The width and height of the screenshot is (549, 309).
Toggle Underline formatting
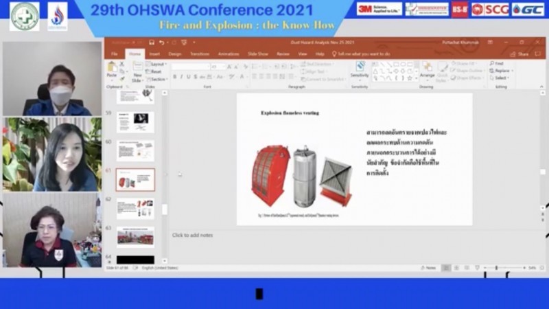(x=190, y=77)
